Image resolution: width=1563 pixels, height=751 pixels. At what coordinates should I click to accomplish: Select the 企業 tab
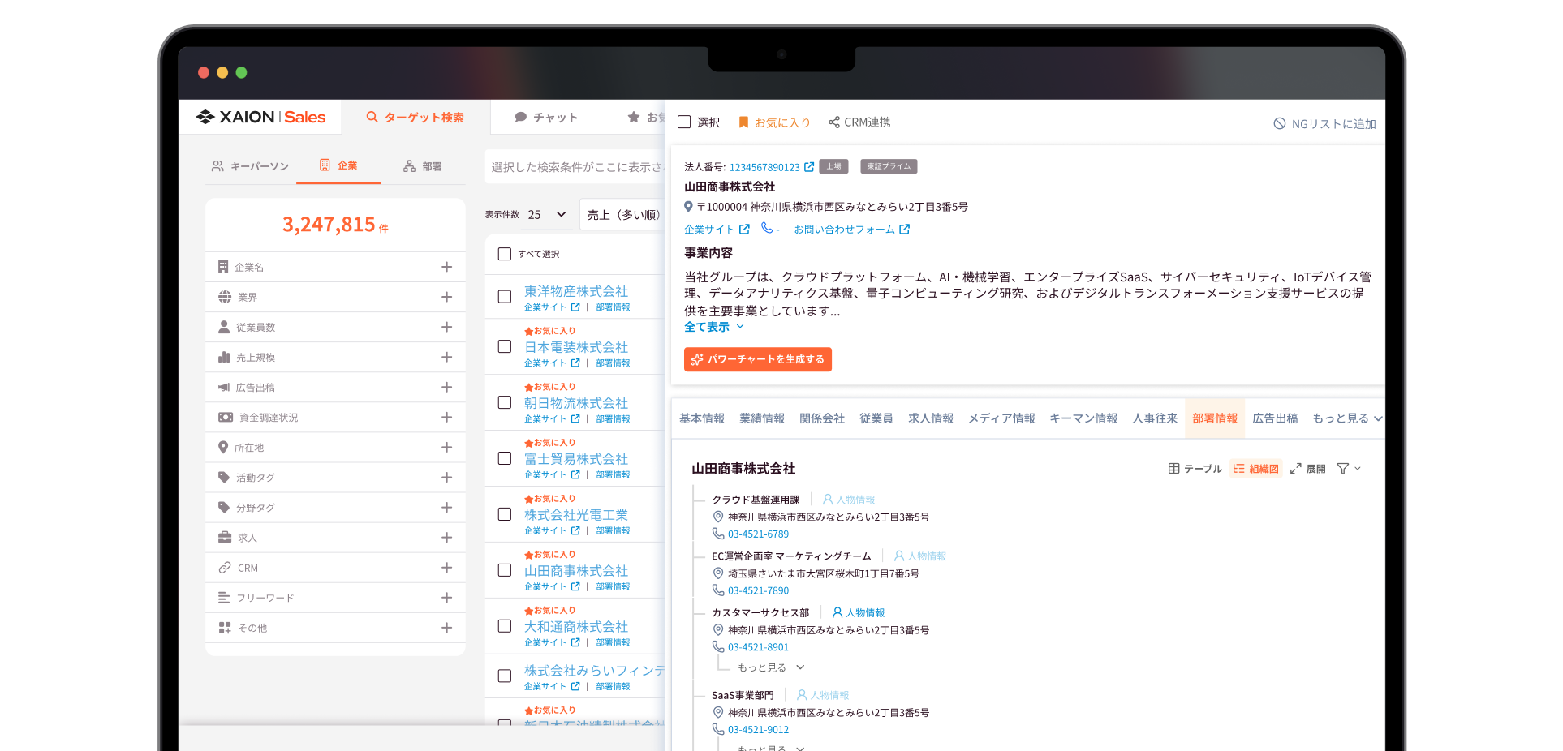[x=338, y=165]
